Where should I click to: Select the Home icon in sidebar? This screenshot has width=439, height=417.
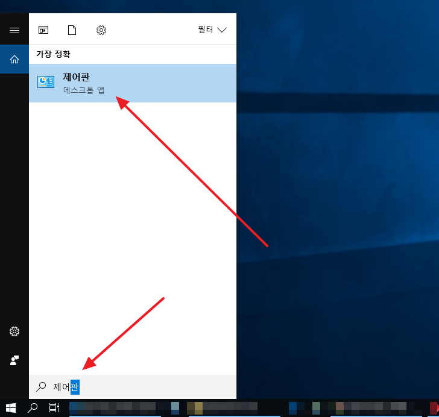(x=14, y=59)
